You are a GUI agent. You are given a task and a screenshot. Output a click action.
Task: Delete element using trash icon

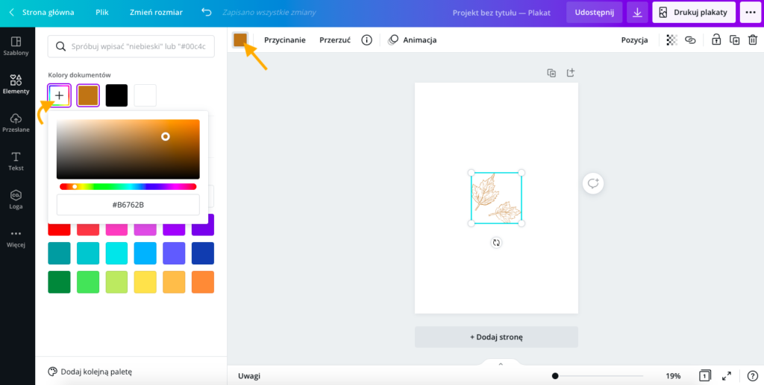tap(754, 40)
